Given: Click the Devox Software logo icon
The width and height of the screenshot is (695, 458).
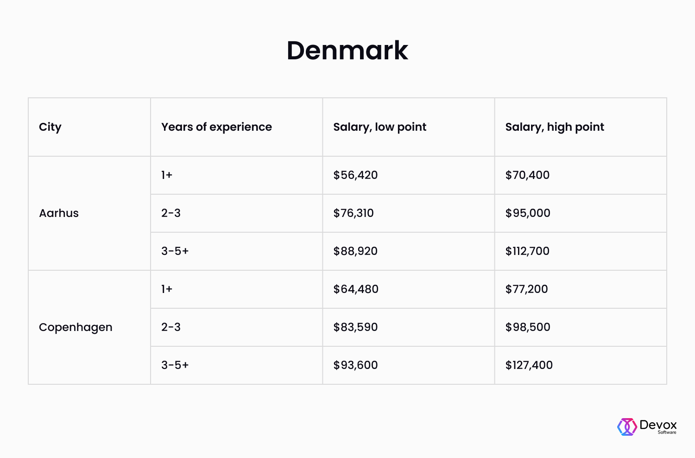Looking at the screenshot, I should pos(627,427).
